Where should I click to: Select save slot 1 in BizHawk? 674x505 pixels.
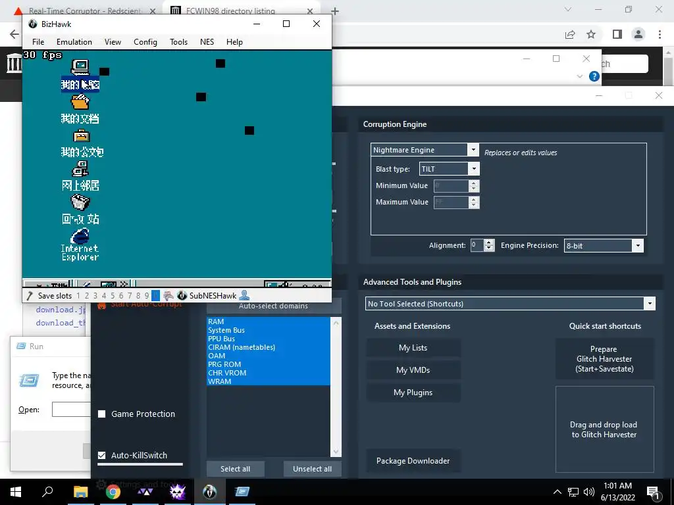78,295
